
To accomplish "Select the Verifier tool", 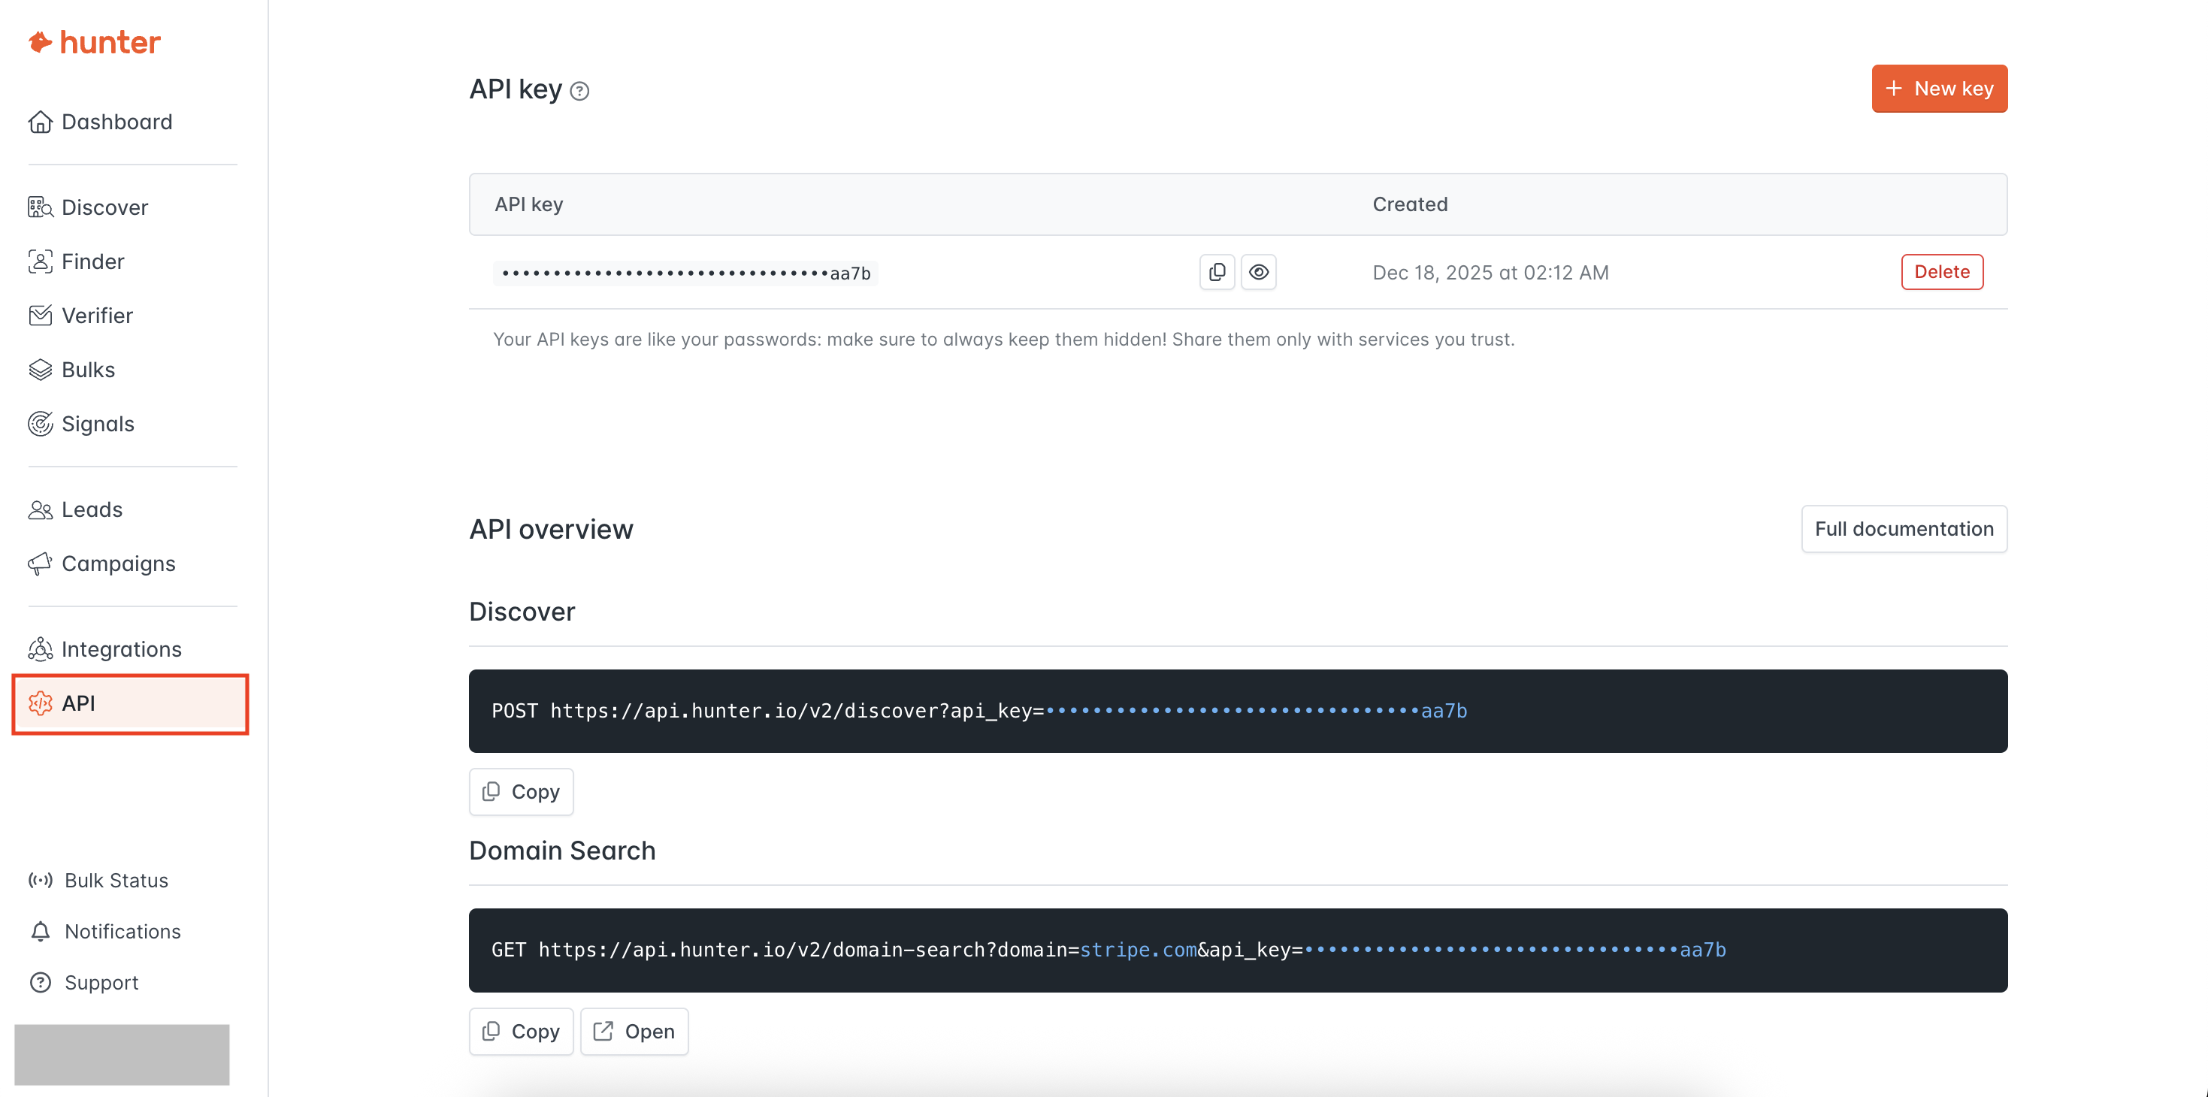I will coord(97,315).
